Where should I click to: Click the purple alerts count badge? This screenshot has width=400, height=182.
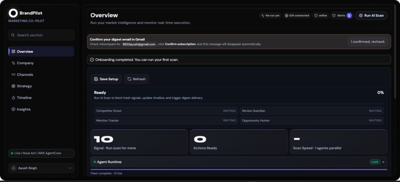click(349, 15)
